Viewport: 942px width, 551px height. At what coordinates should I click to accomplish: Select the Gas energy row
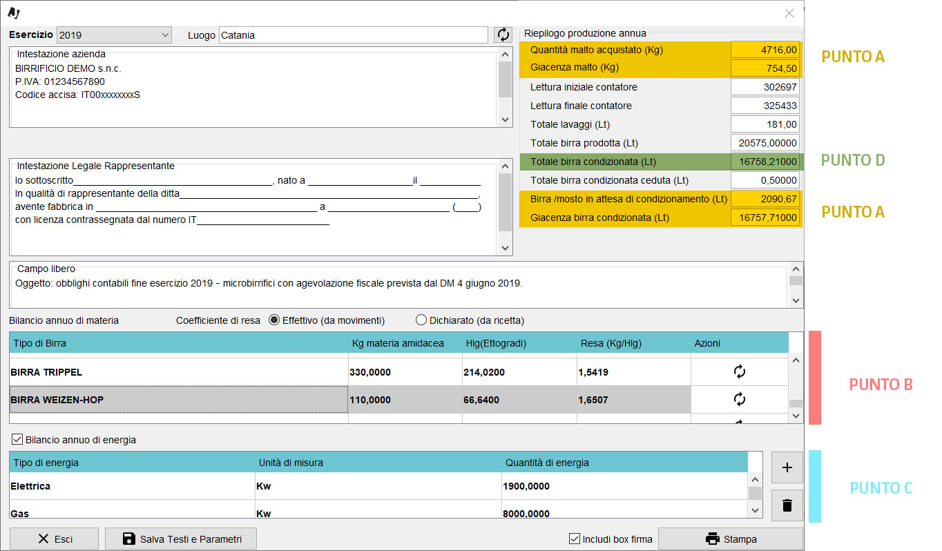tap(132, 510)
